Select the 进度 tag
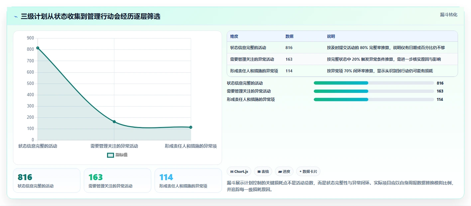Image resolution: width=471 pixels, height=206 pixels. pos(284,172)
